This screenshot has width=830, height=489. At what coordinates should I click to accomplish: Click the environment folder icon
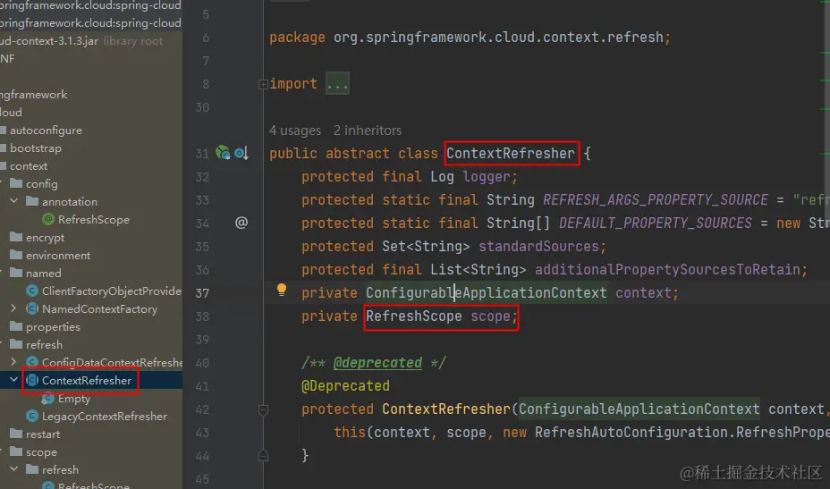coord(16,255)
